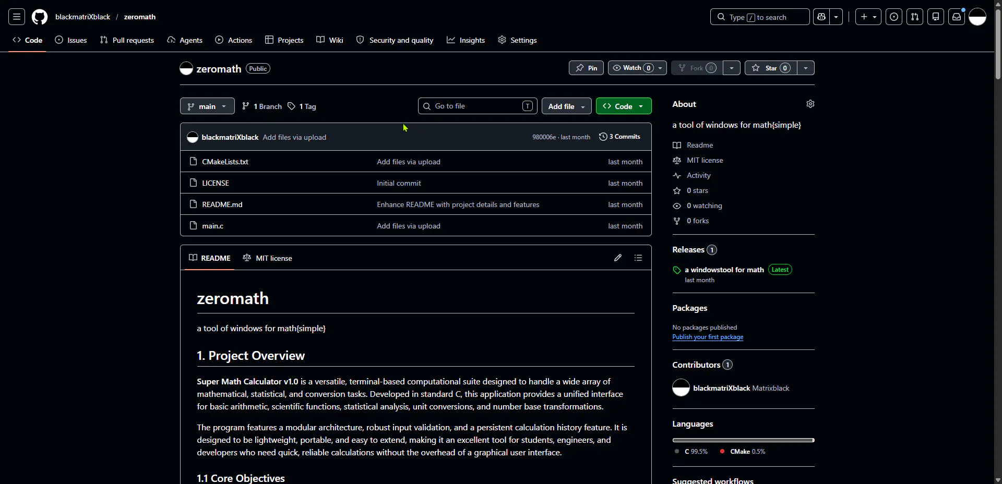This screenshot has height=484, width=1002.
Task: Star the zeromath repository
Action: pyautogui.click(x=771, y=68)
